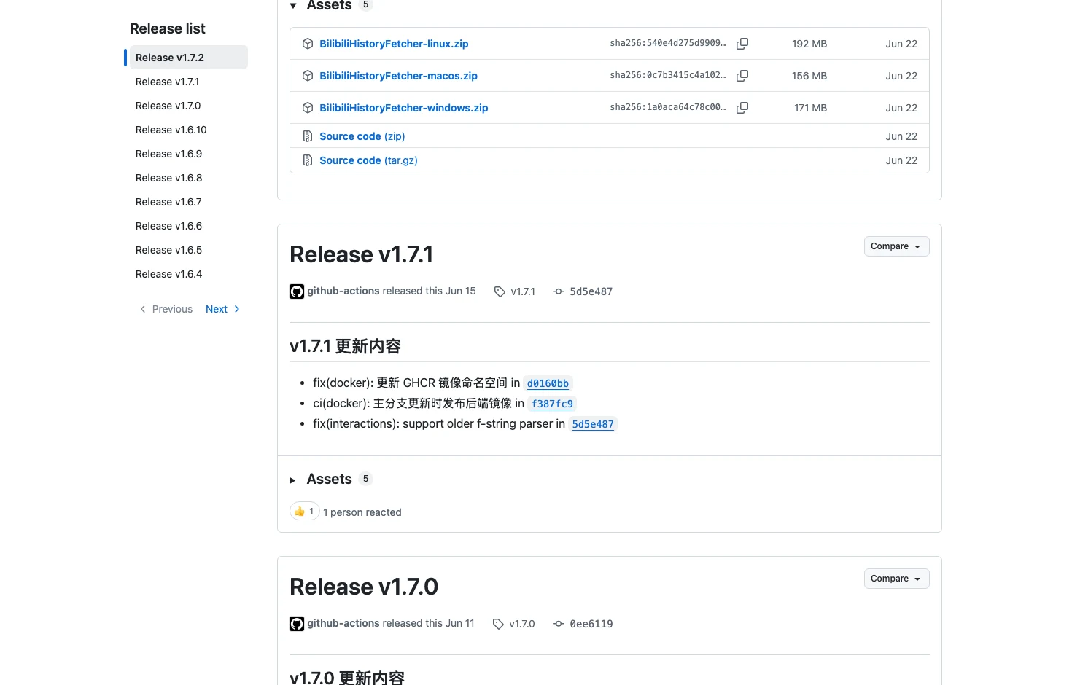Click the 192 MB file size

[x=809, y=44]
